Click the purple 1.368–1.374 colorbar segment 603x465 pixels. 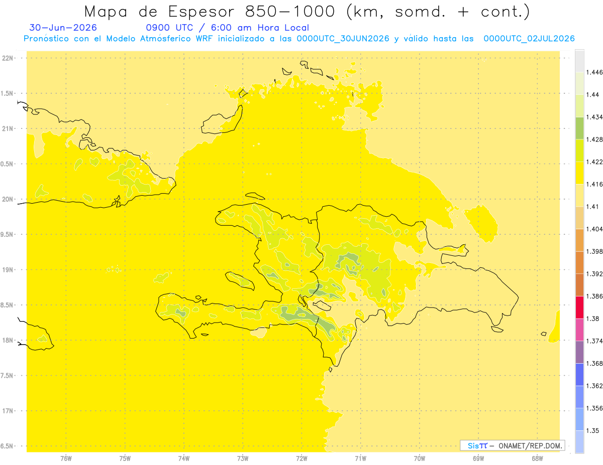click(579, 352)
